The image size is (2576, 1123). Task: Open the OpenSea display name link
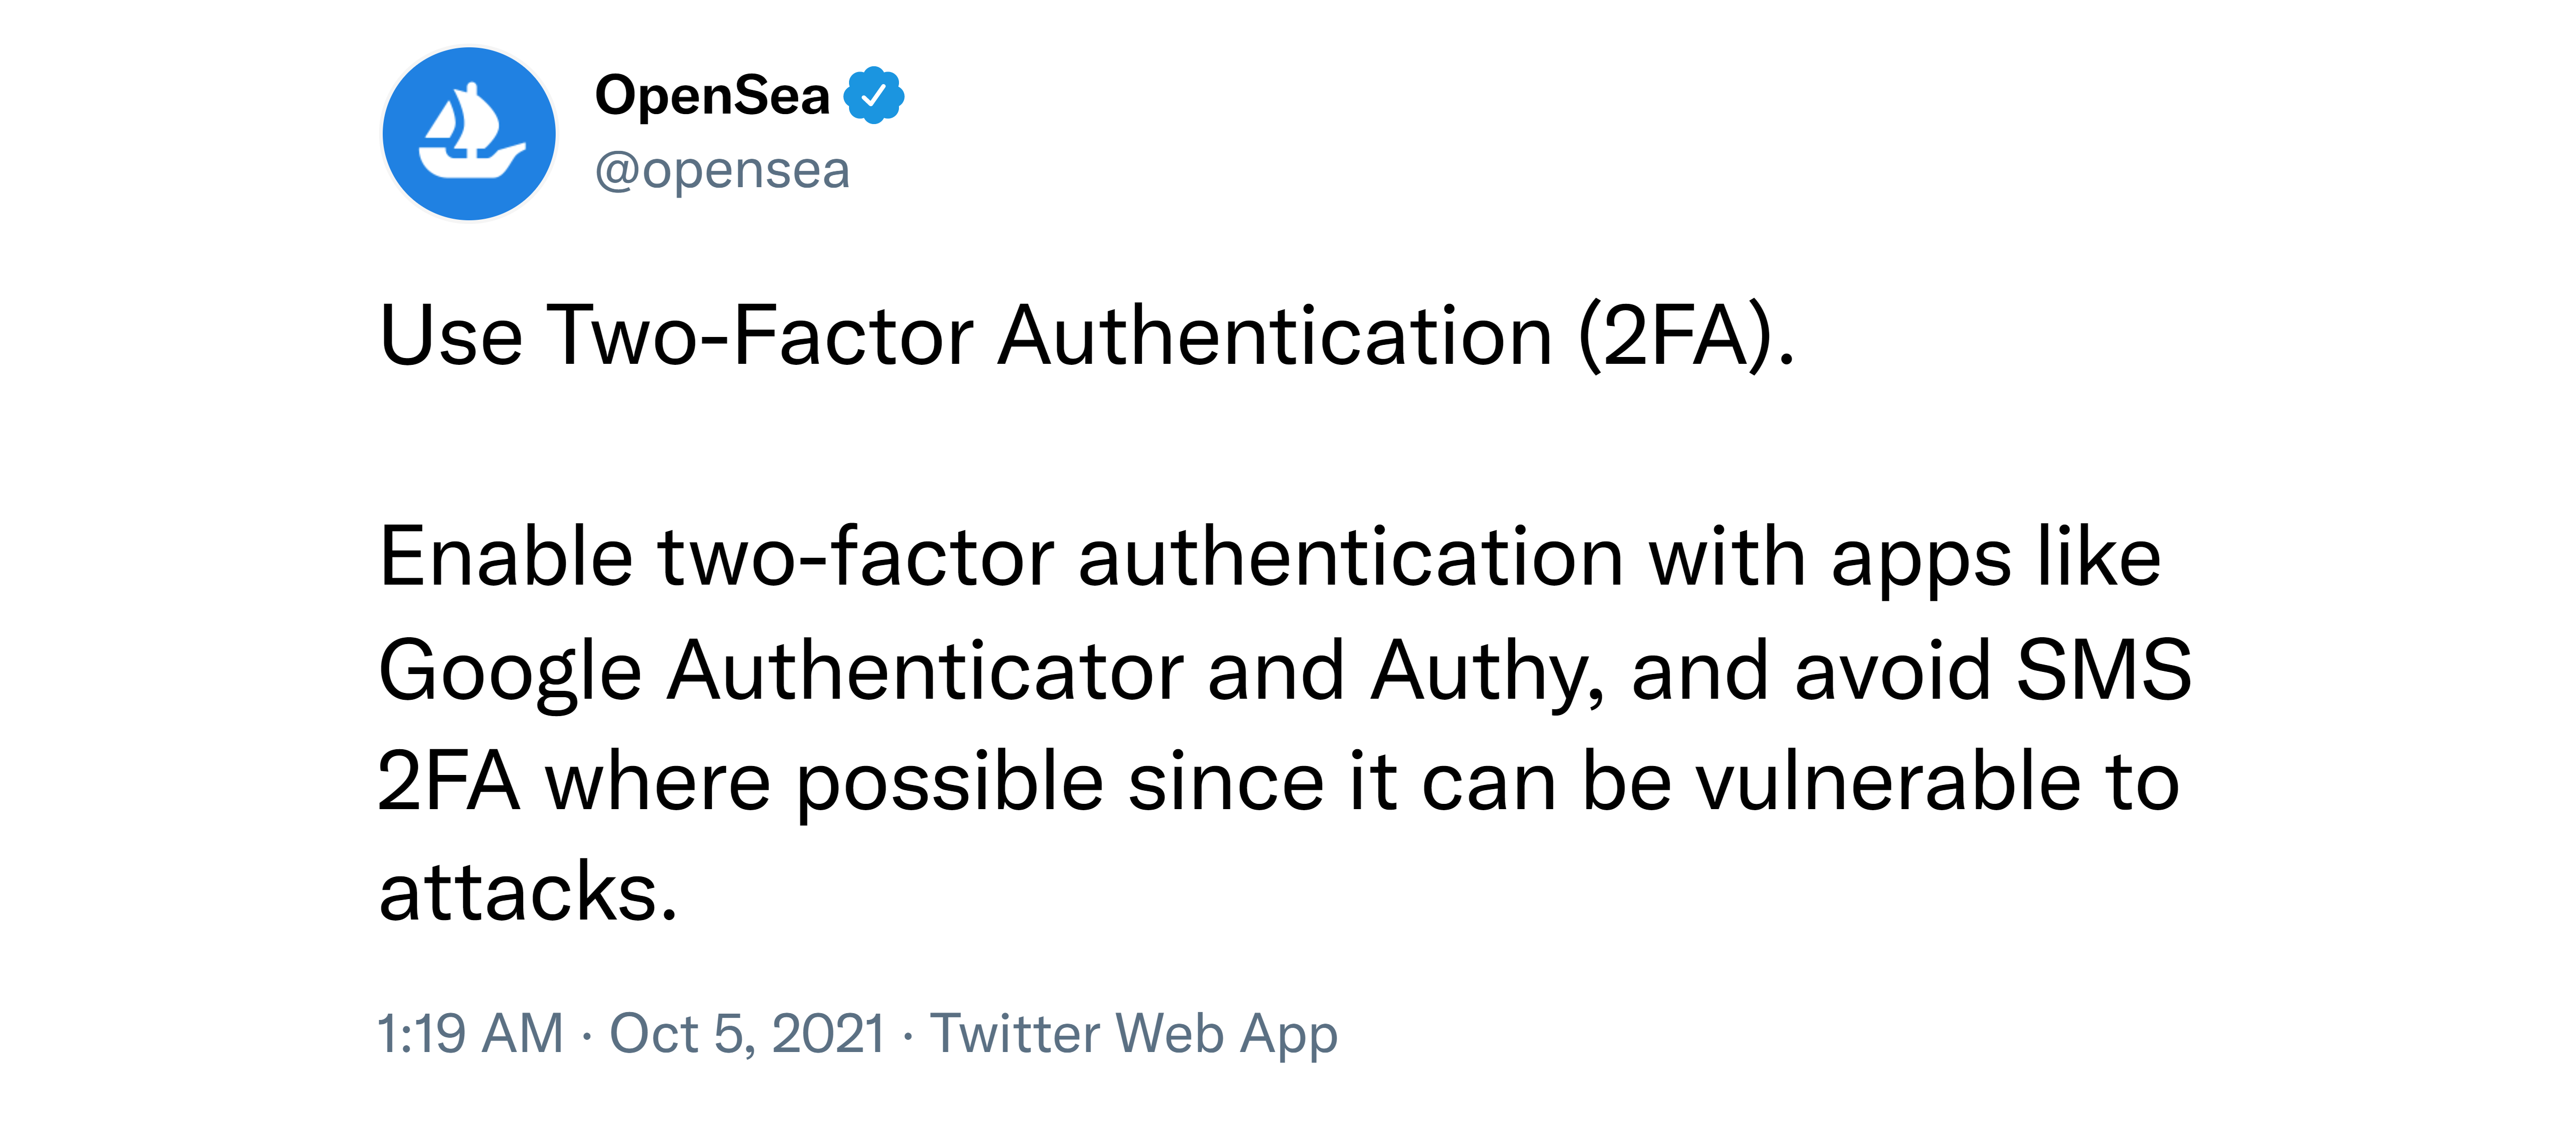pos(712,96)
